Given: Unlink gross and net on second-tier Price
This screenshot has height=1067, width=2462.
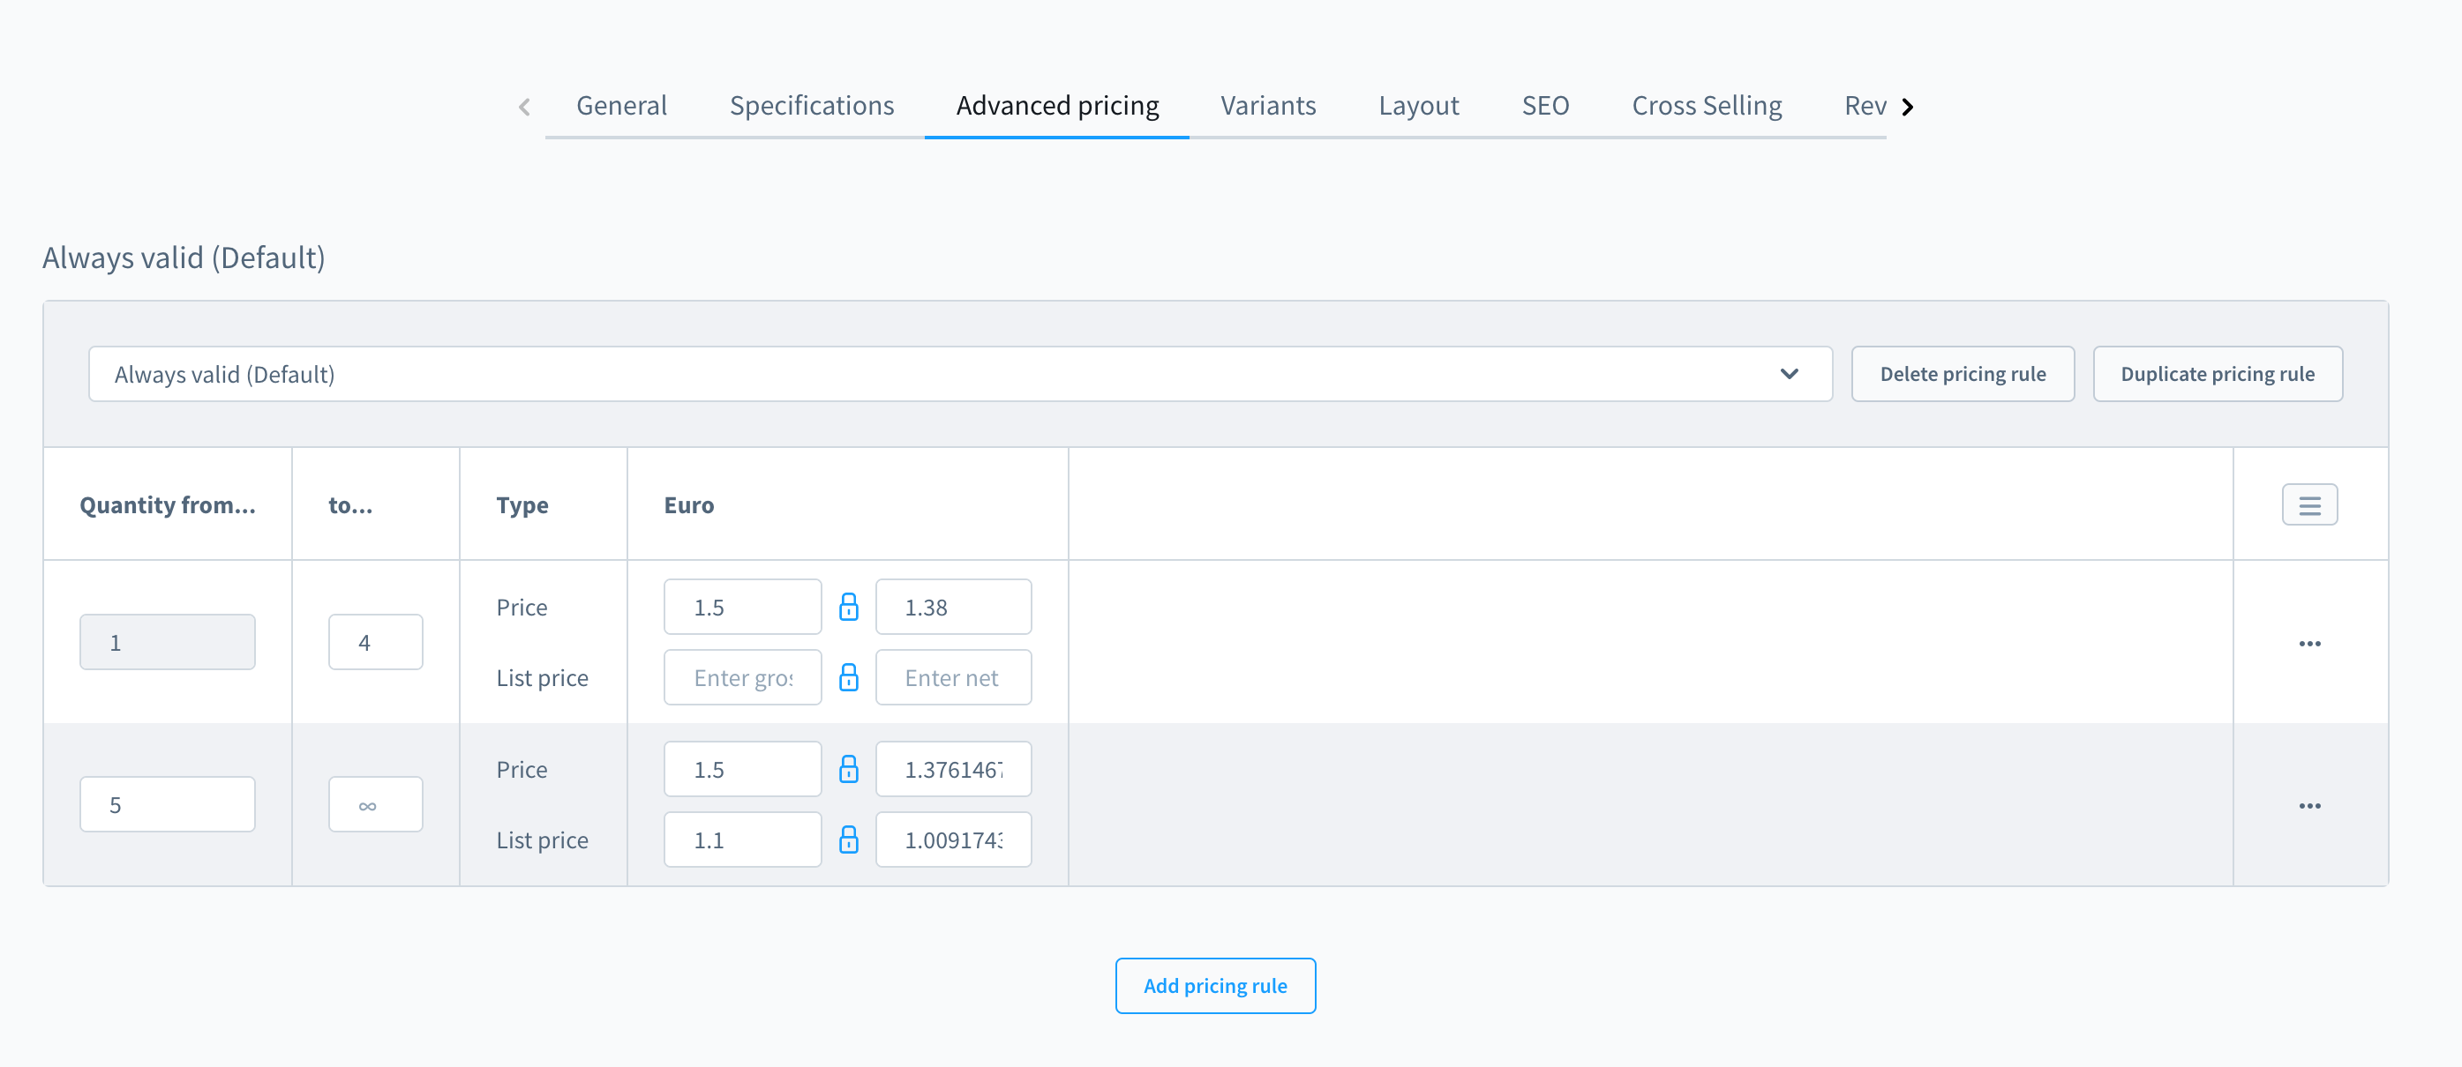Looking at the screenshot, I should pyautogui.click(x=849, y=768).
